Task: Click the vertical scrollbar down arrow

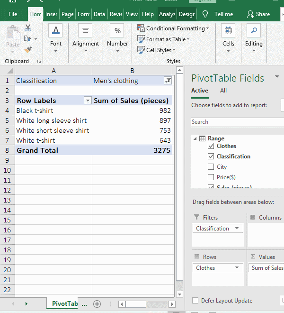Action: click(x=179, y=294)
